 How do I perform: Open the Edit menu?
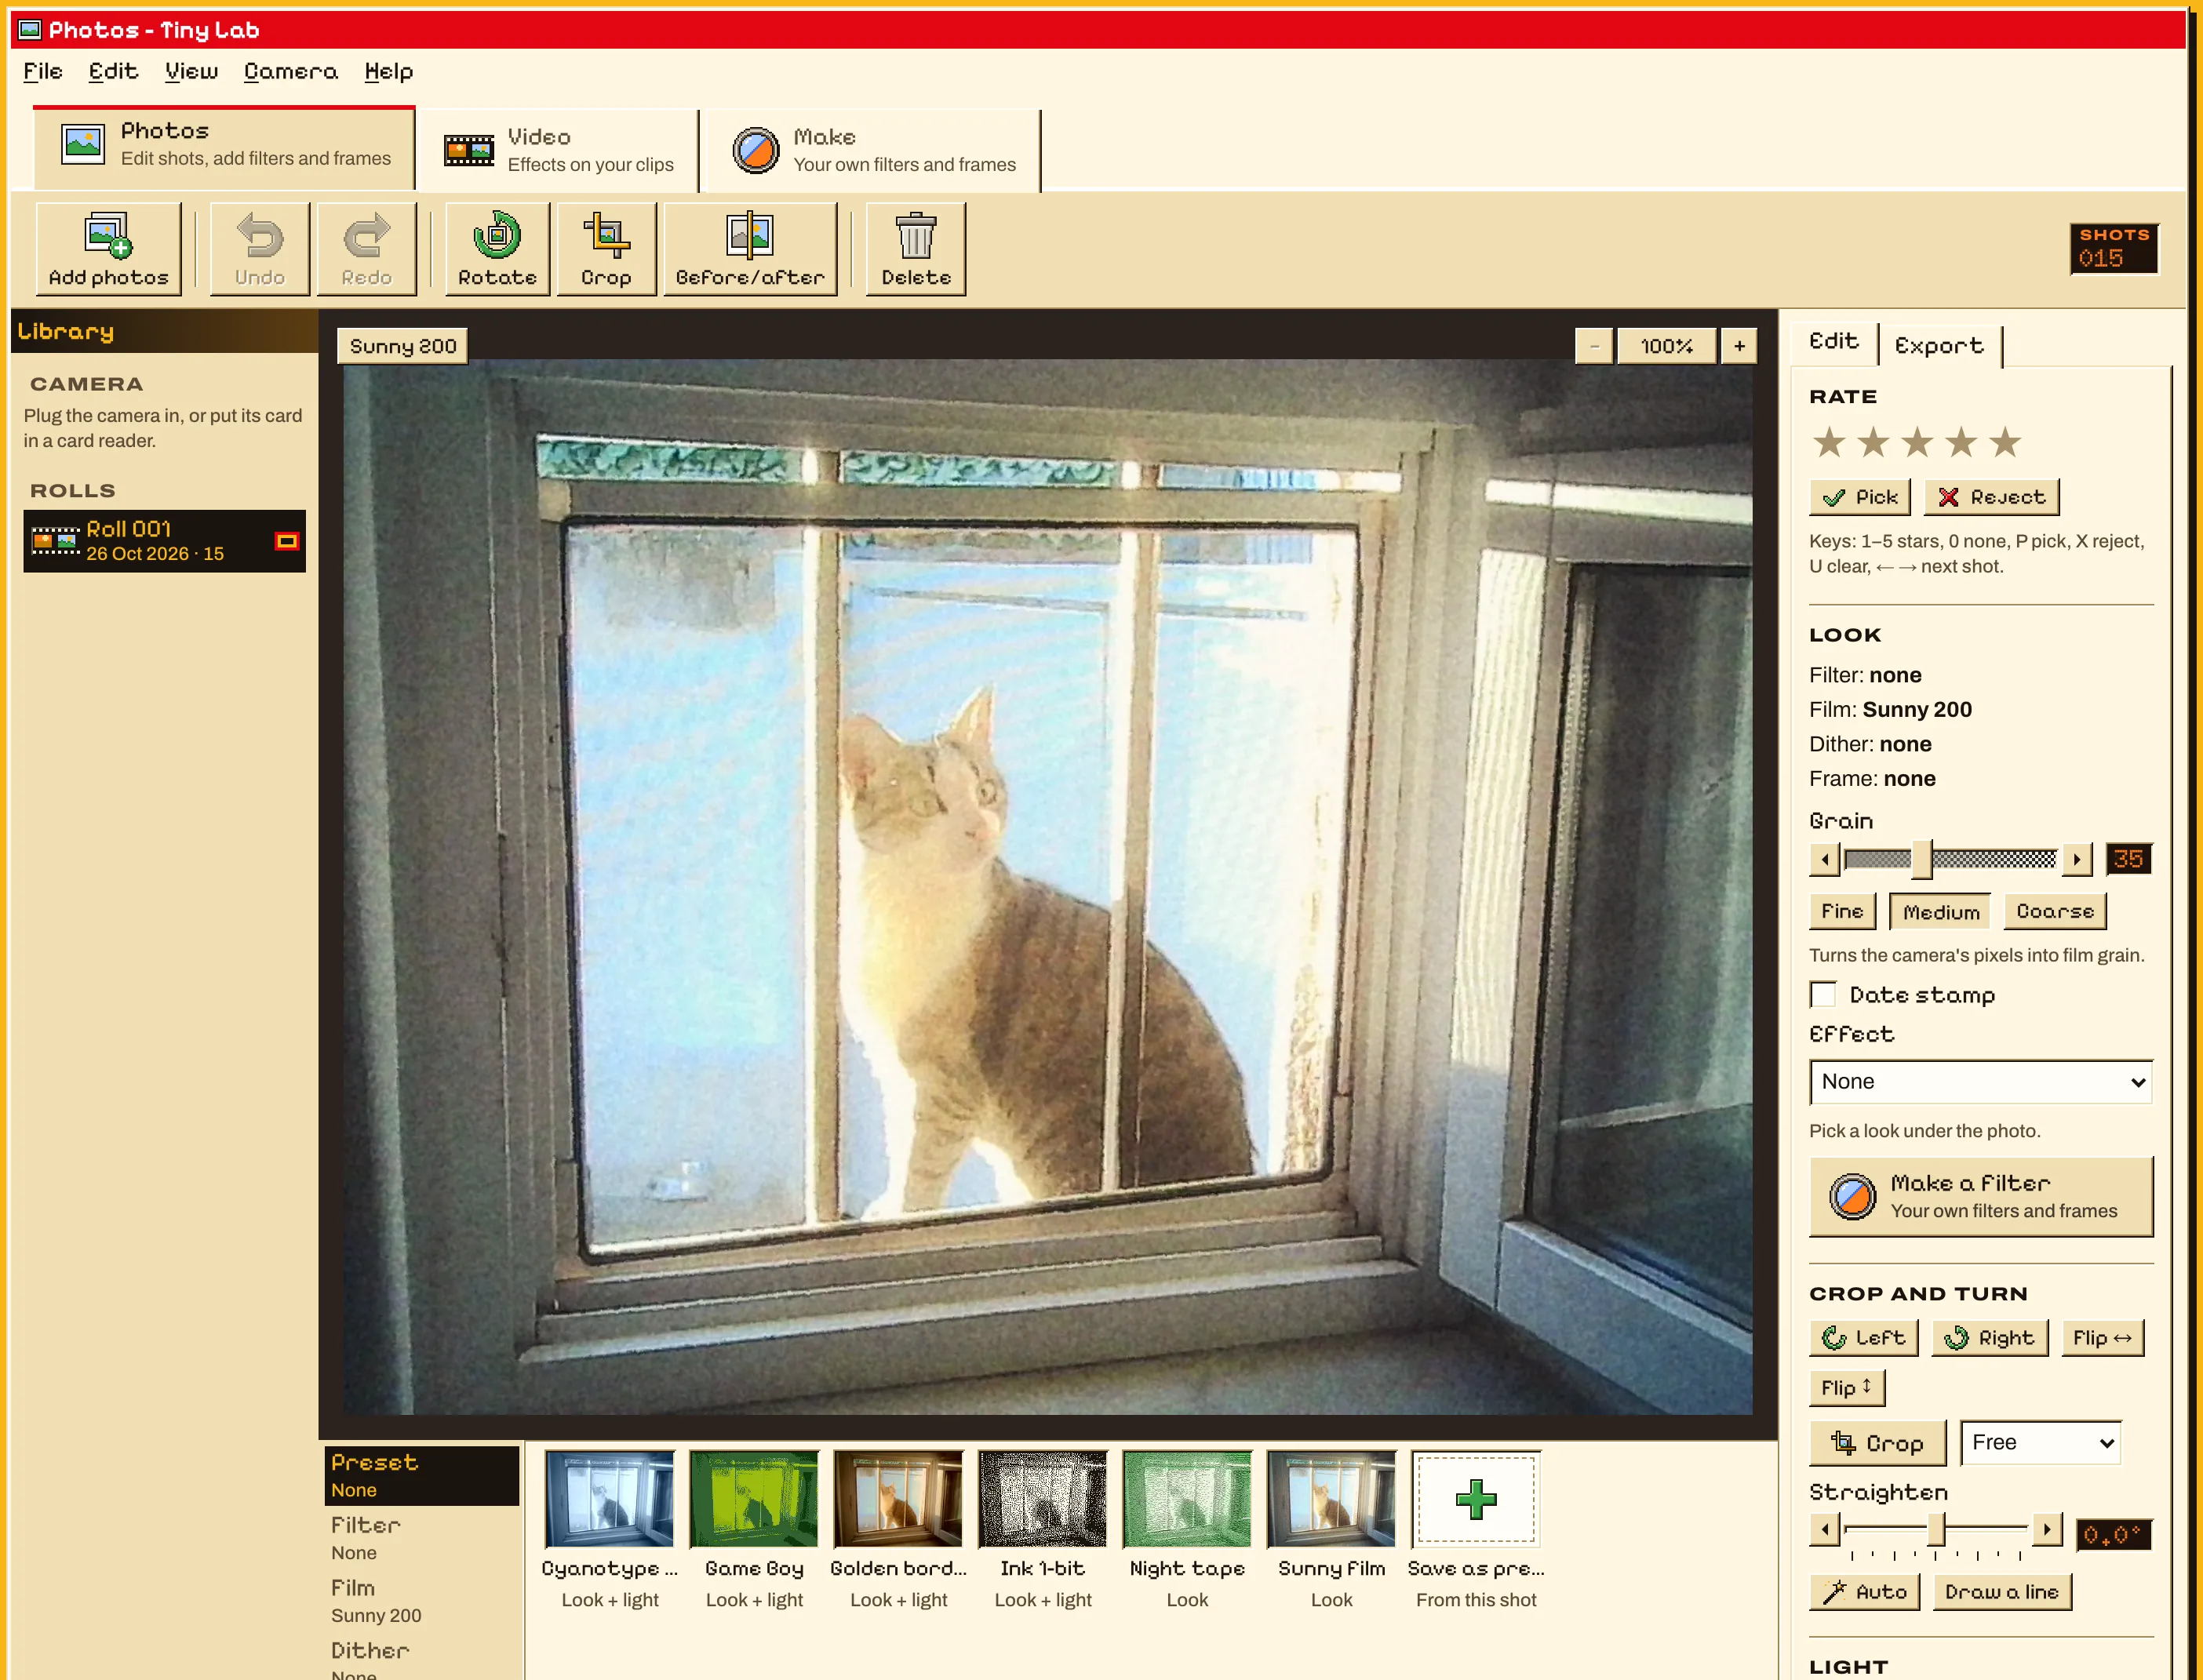(113, 71)
